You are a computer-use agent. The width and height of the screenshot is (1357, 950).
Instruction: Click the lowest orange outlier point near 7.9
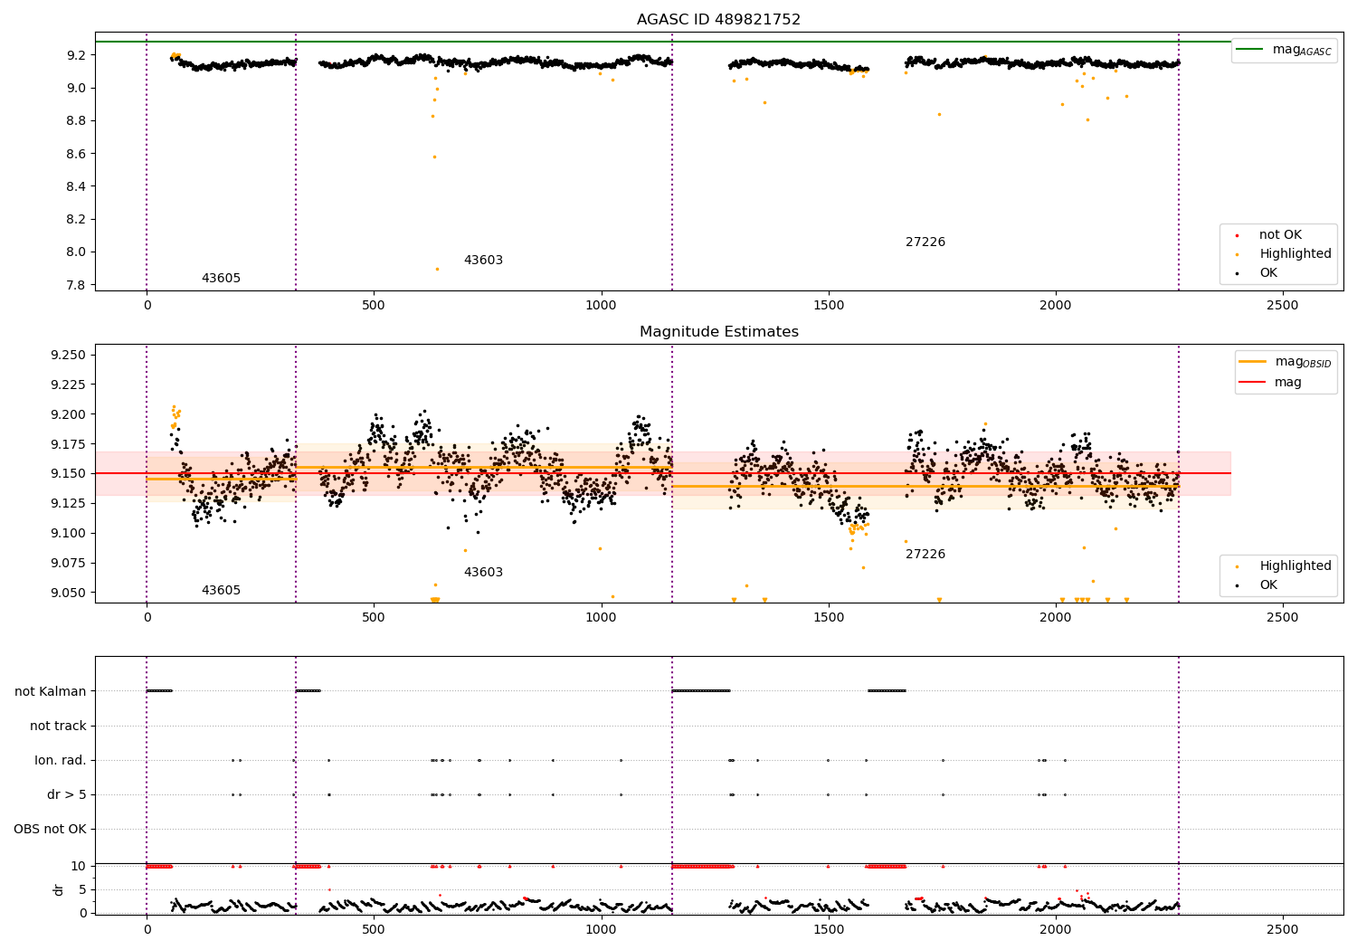coord(437,269)
